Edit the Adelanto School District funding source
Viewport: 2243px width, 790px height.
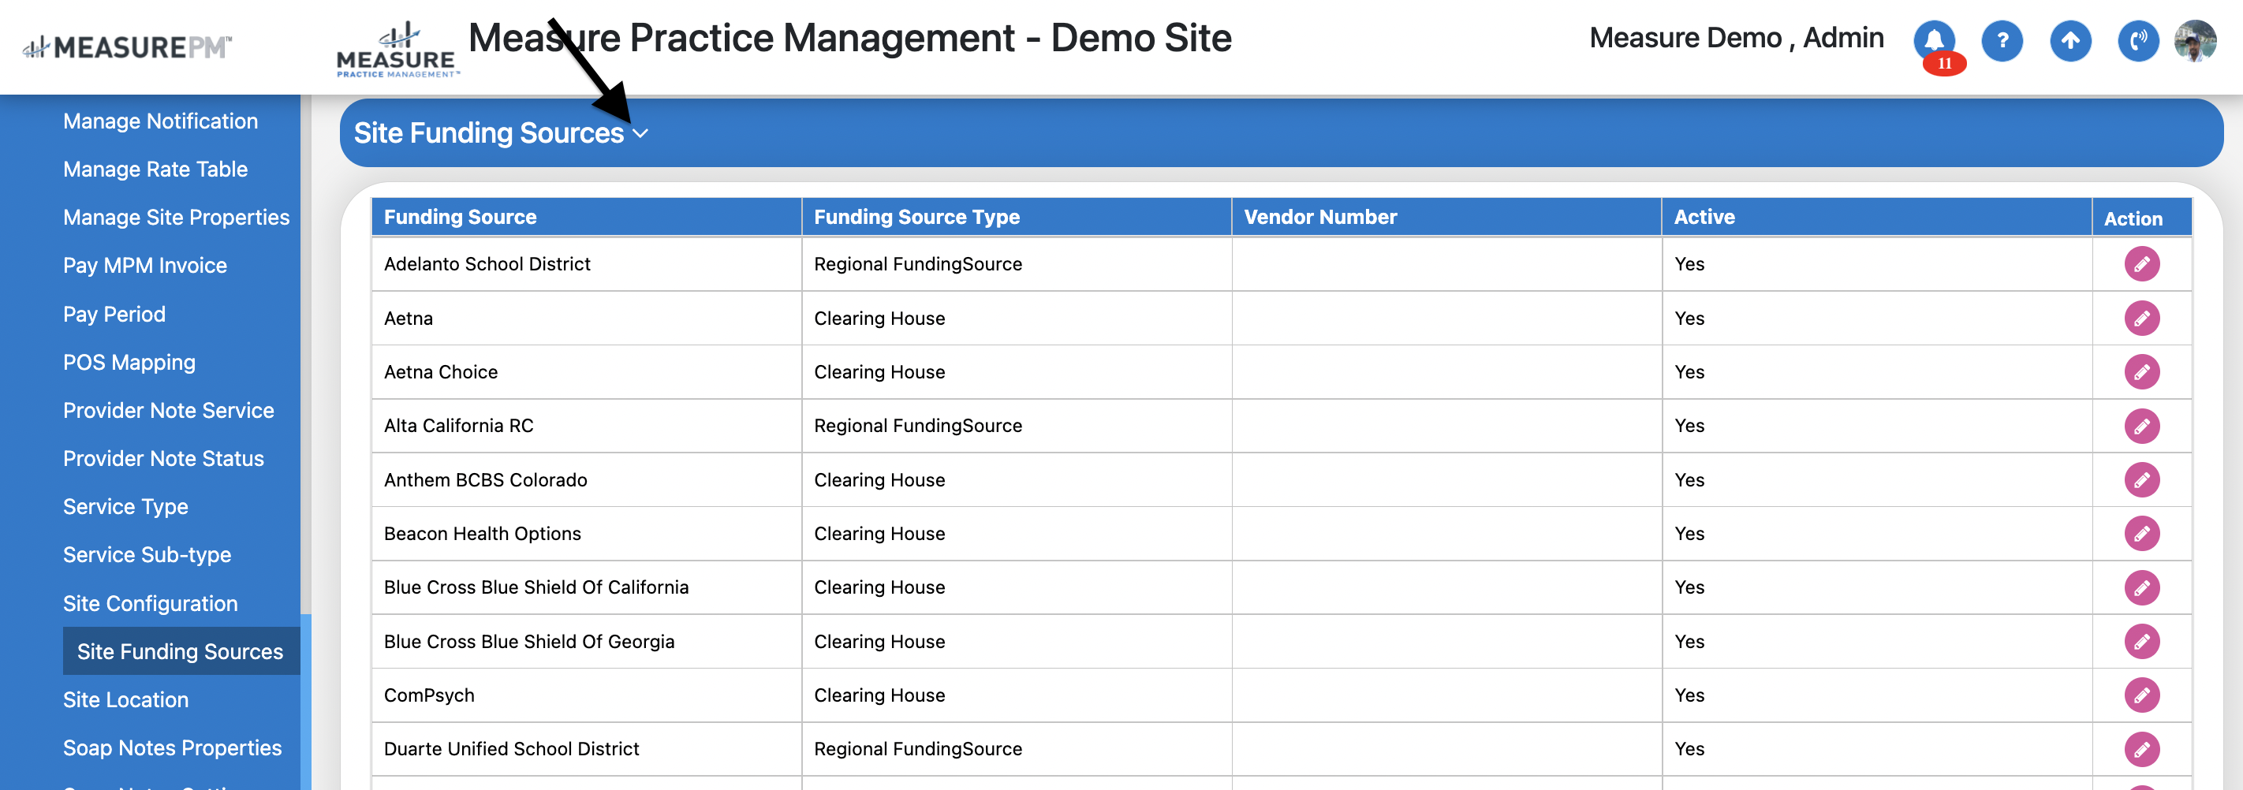point(2141,263)
